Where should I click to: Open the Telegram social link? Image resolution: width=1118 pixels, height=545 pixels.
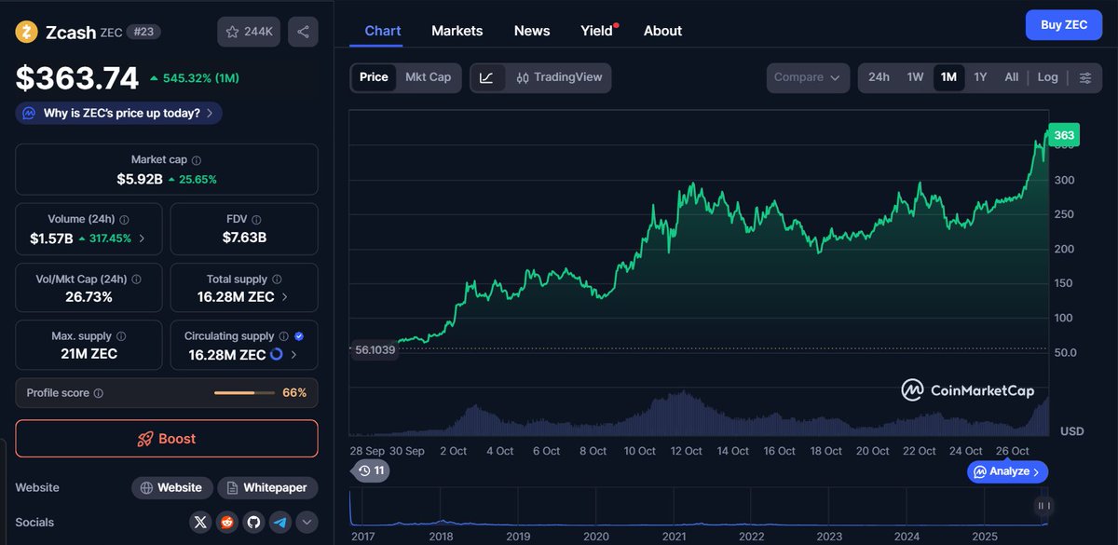tap(280, 523)
